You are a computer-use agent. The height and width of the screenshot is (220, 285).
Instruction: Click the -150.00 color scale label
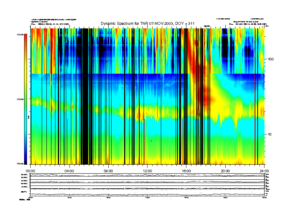(x=20, y=164)
